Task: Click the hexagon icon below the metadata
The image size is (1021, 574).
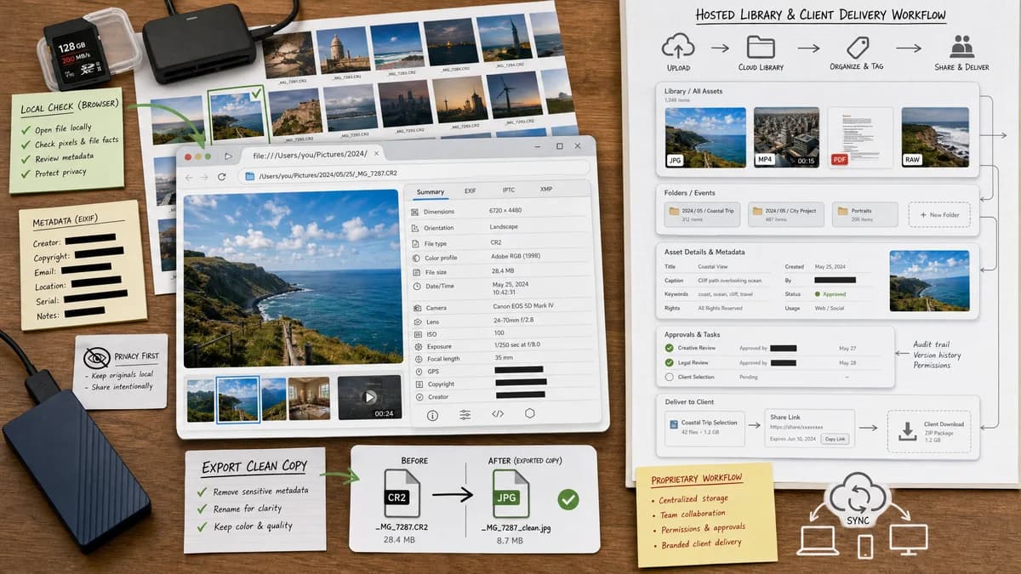Action: [529, 413]
